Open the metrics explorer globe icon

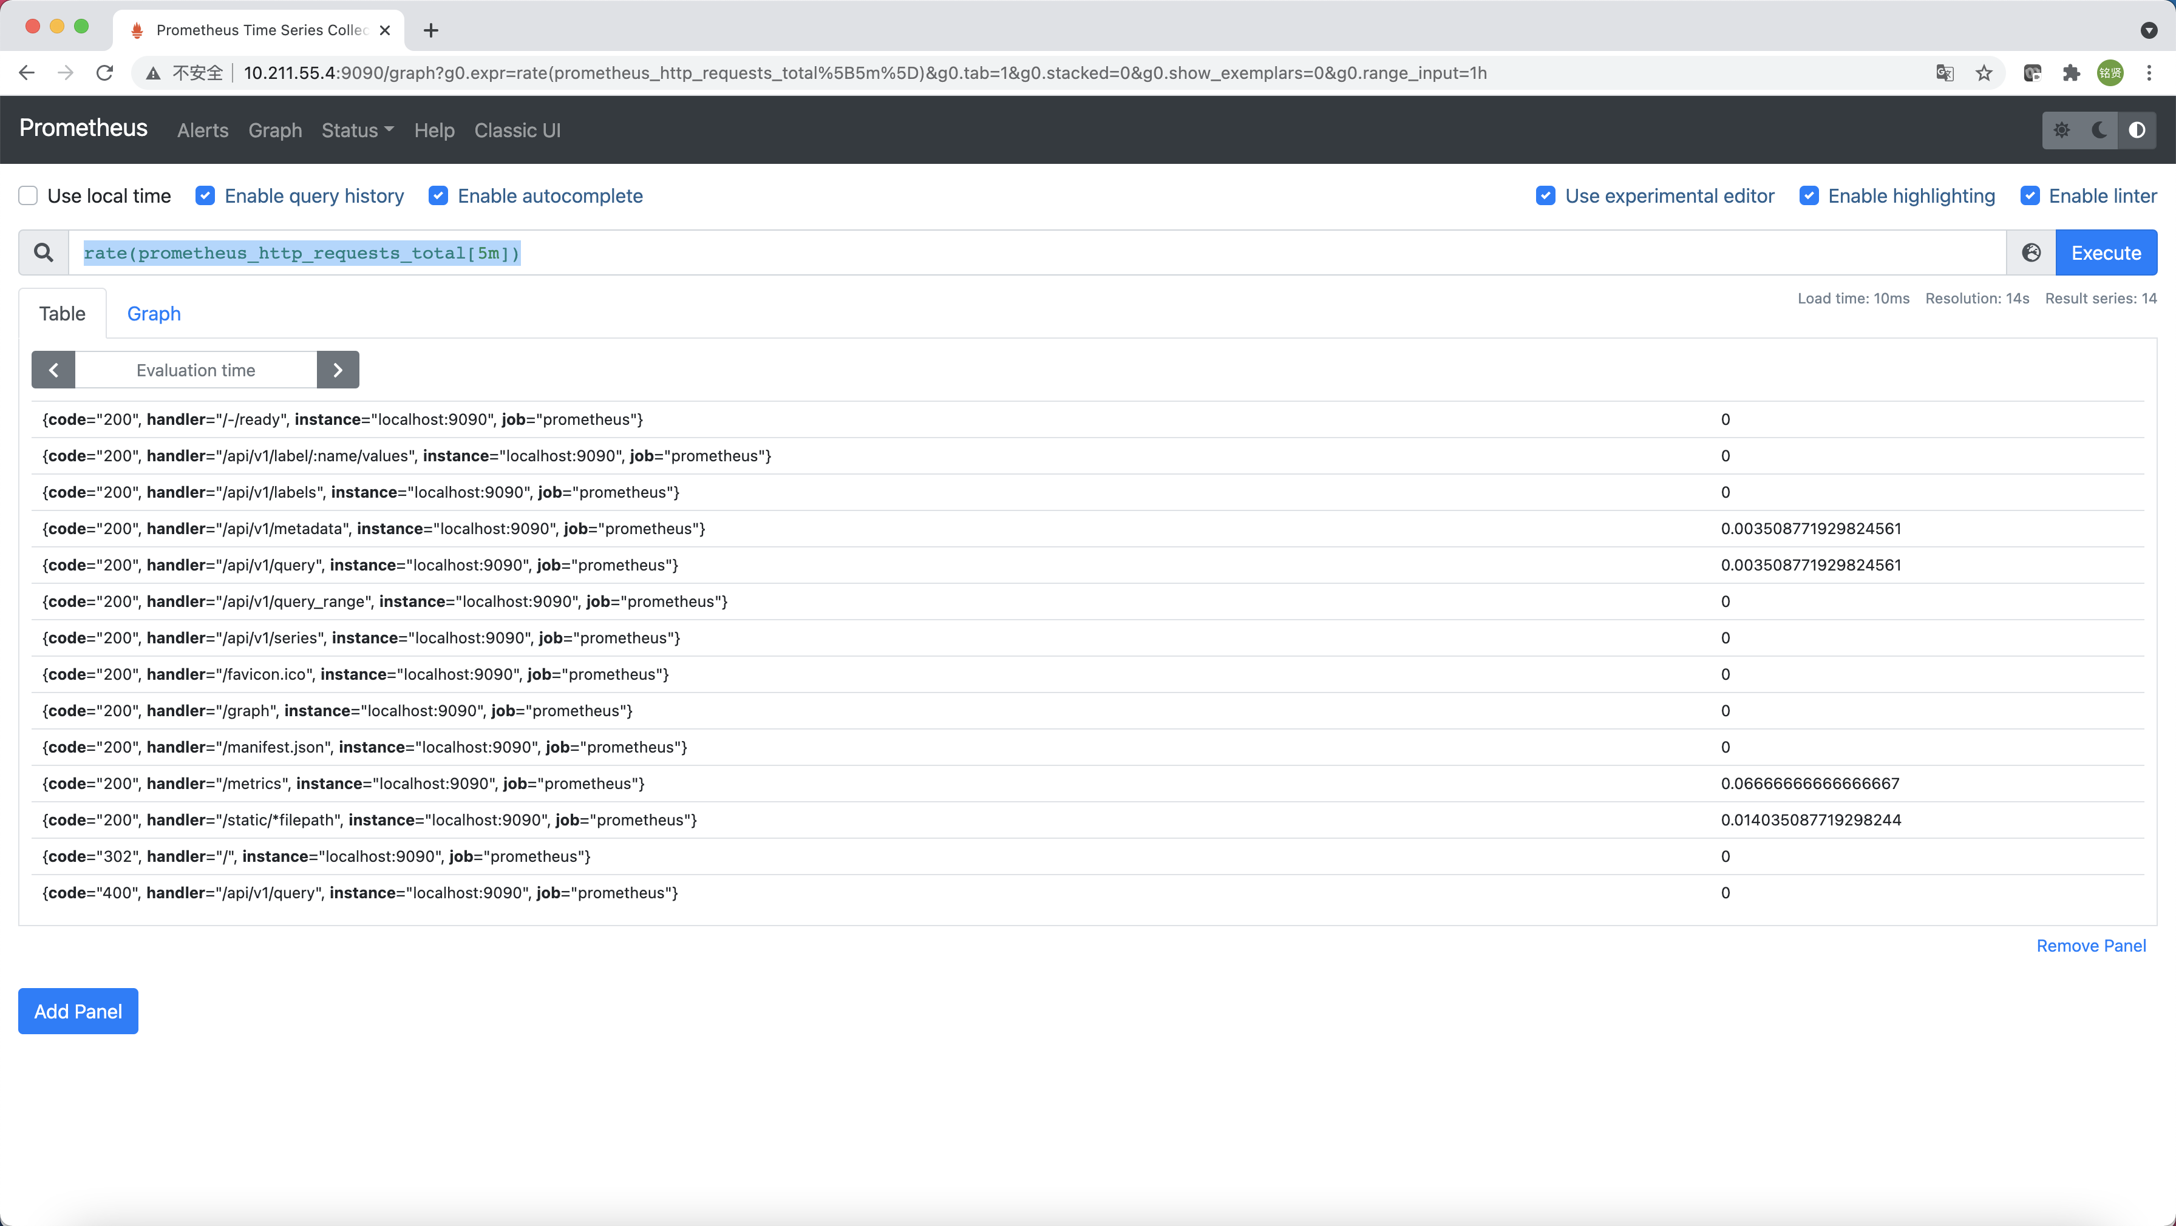coord(2031,252)
